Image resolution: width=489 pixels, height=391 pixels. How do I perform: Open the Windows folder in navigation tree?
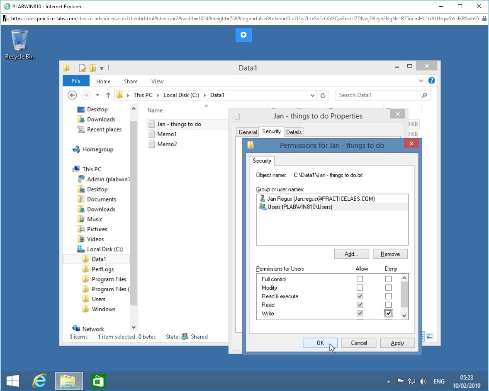(99, 309)
